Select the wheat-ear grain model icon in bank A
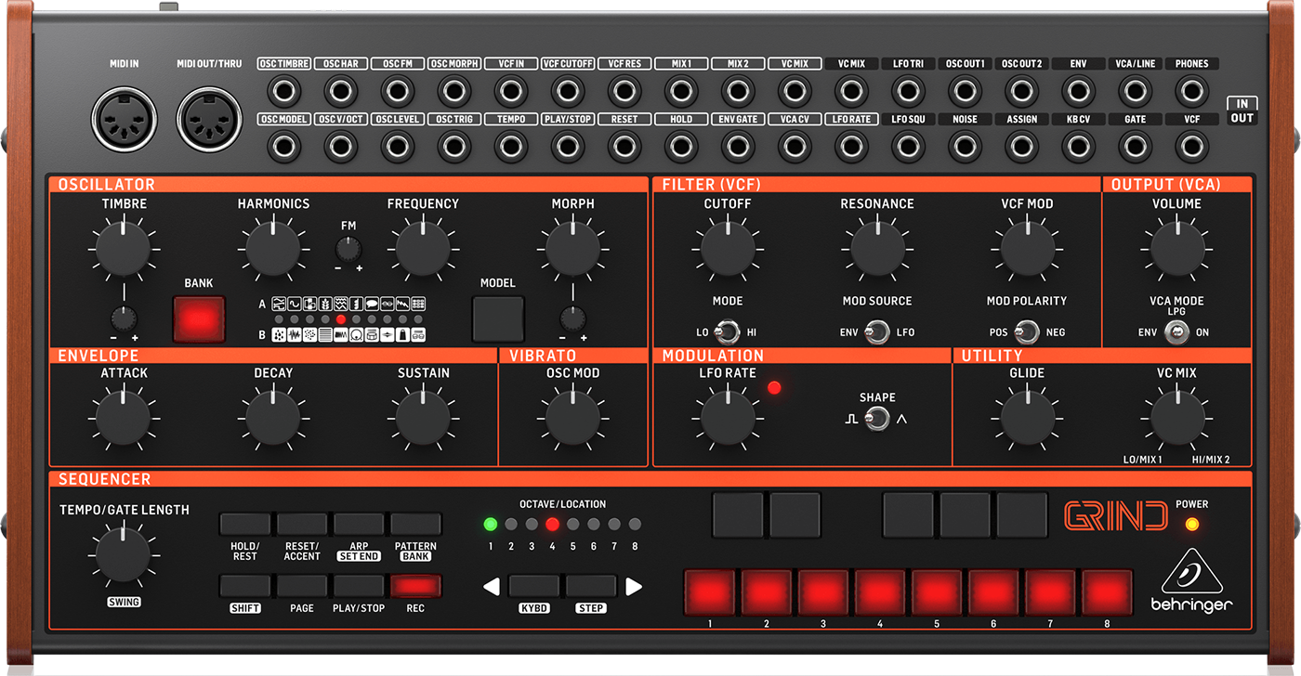This screenshot has height=676, width=1301. click(325, 304)
